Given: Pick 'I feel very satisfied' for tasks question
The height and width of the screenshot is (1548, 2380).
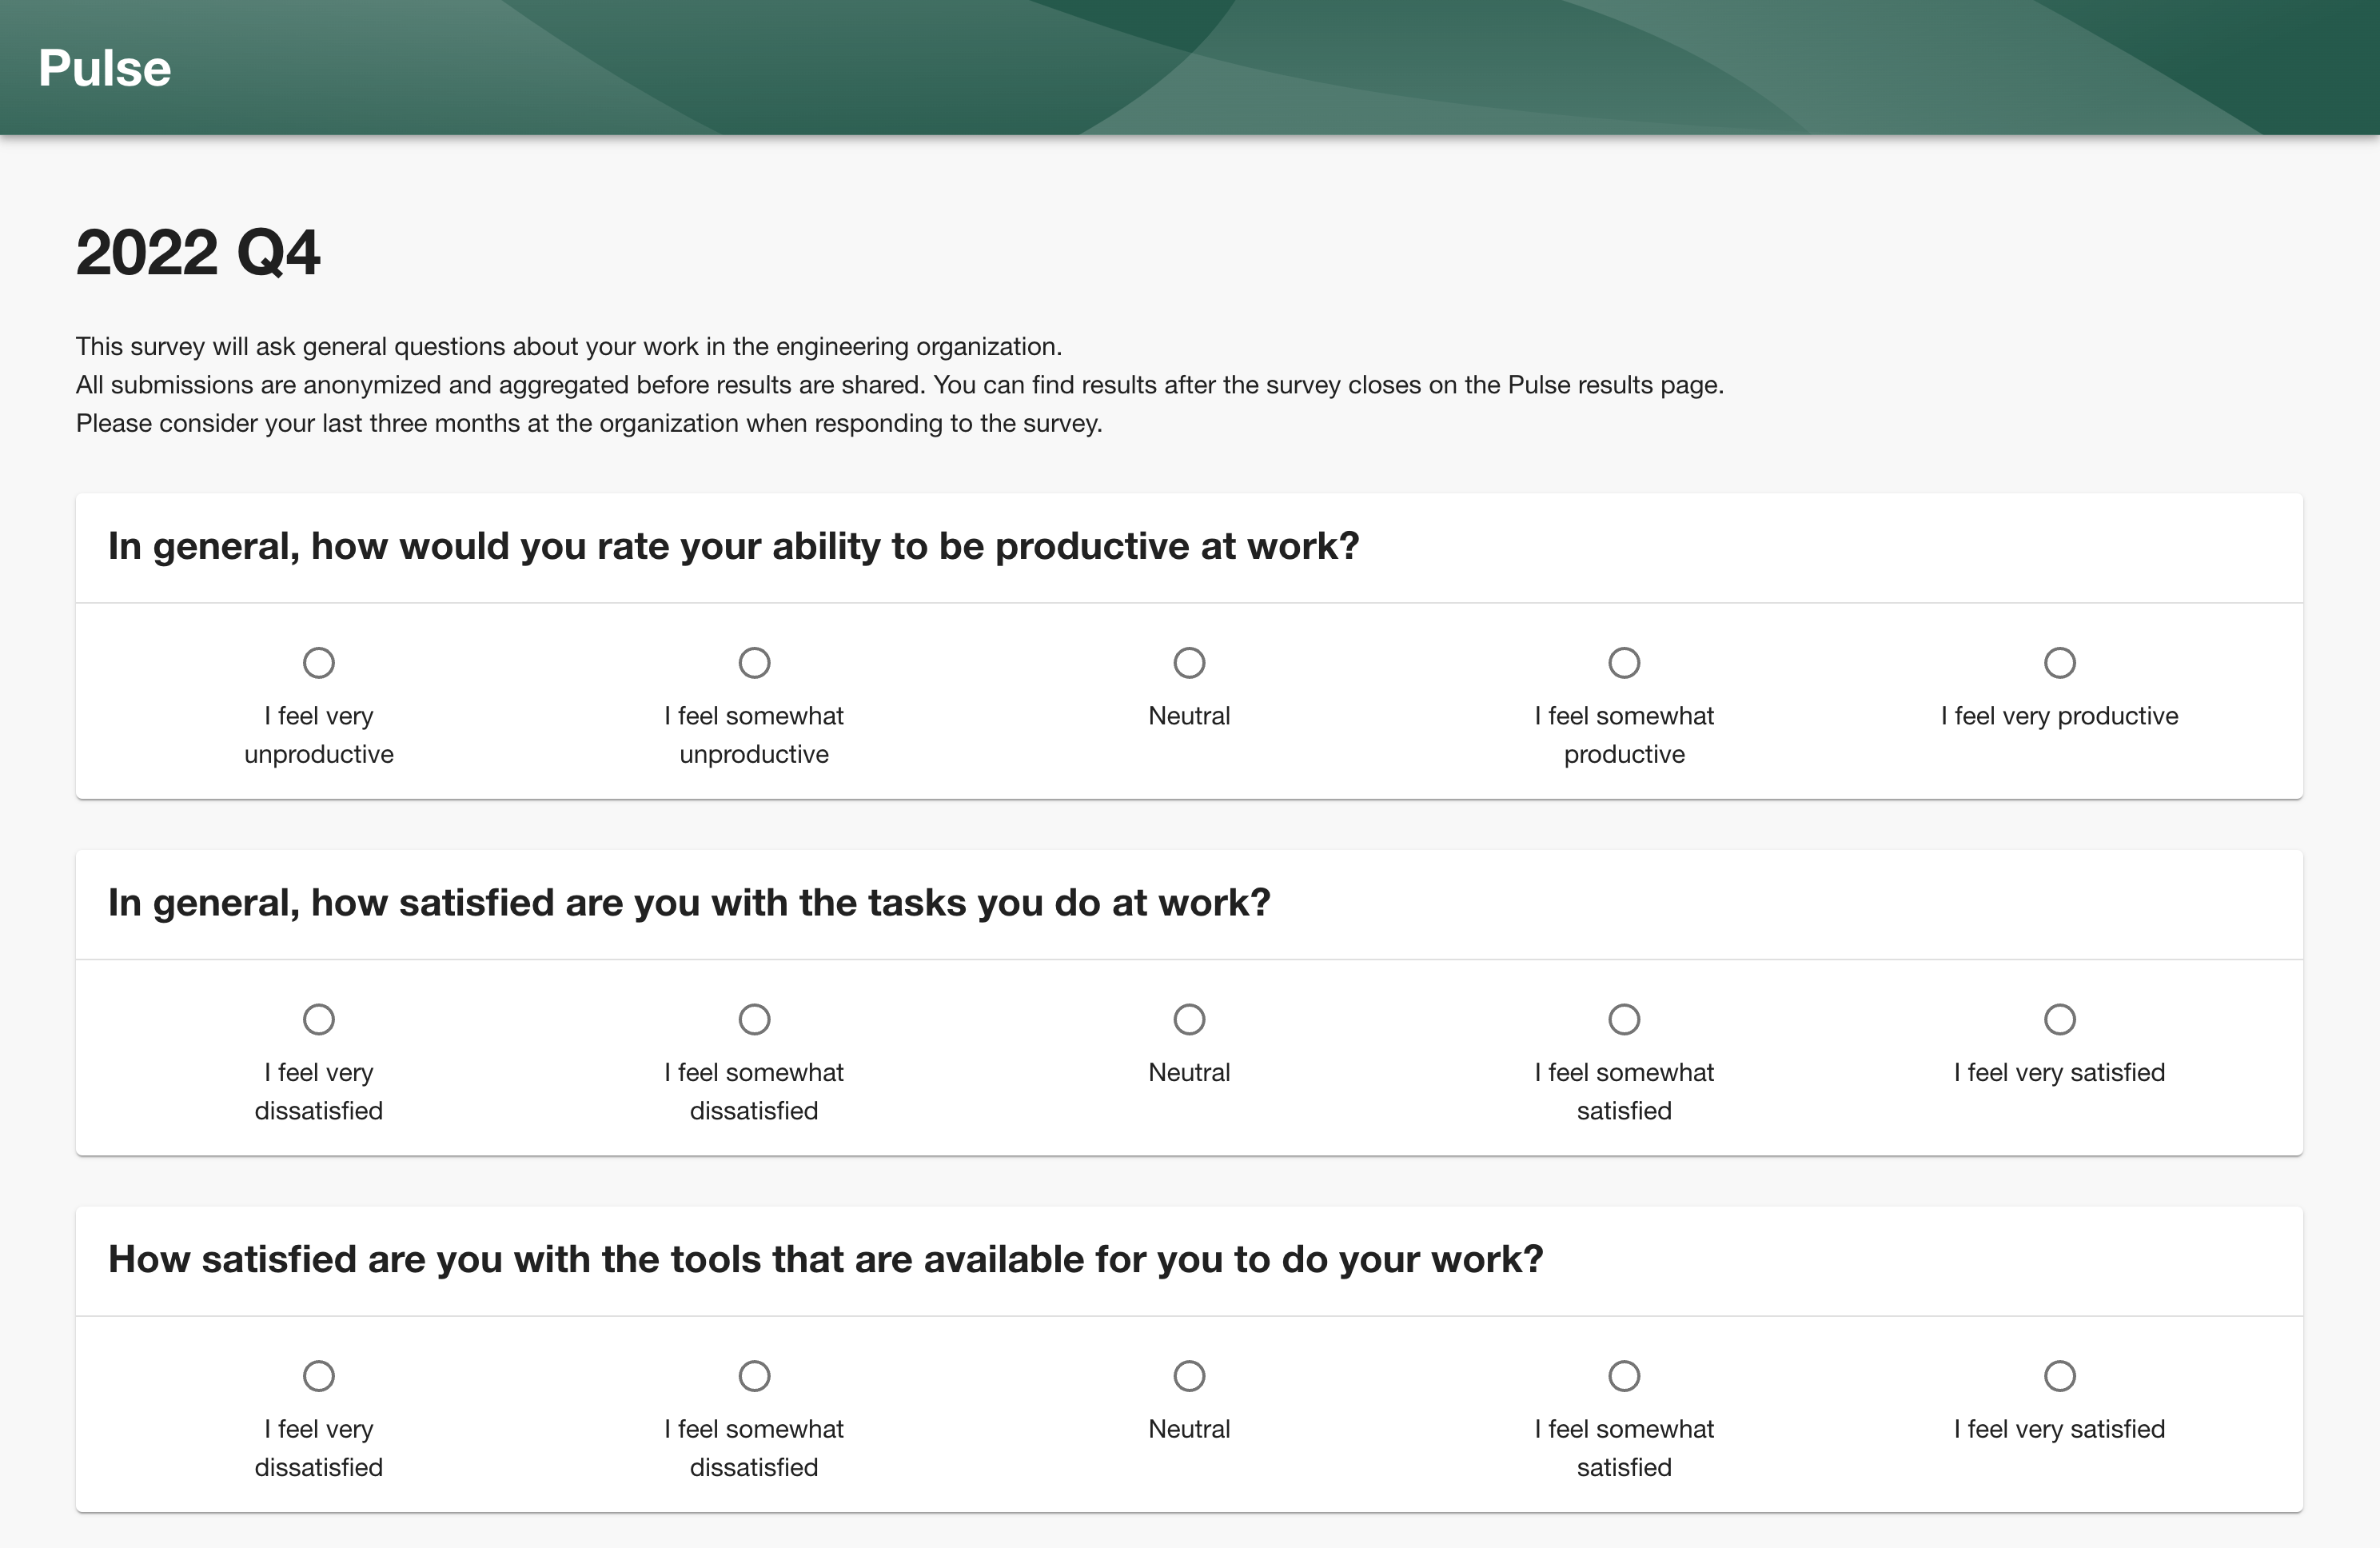Looking at the screenshot, I should (2060, 1019).
